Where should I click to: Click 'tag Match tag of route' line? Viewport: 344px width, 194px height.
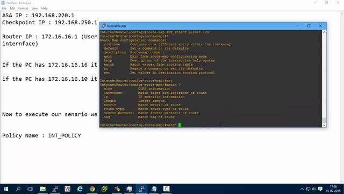[139, 117]
